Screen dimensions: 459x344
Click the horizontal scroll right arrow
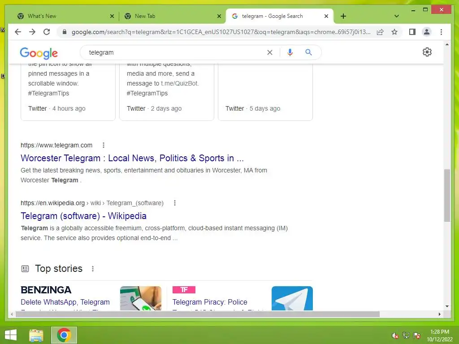click(x=439, y=314)
